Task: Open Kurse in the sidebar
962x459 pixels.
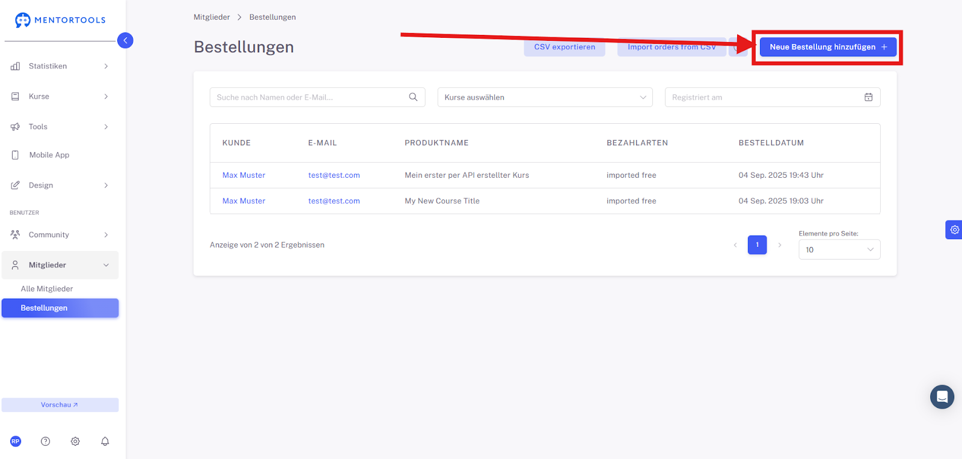Action: tap(60, 96)
